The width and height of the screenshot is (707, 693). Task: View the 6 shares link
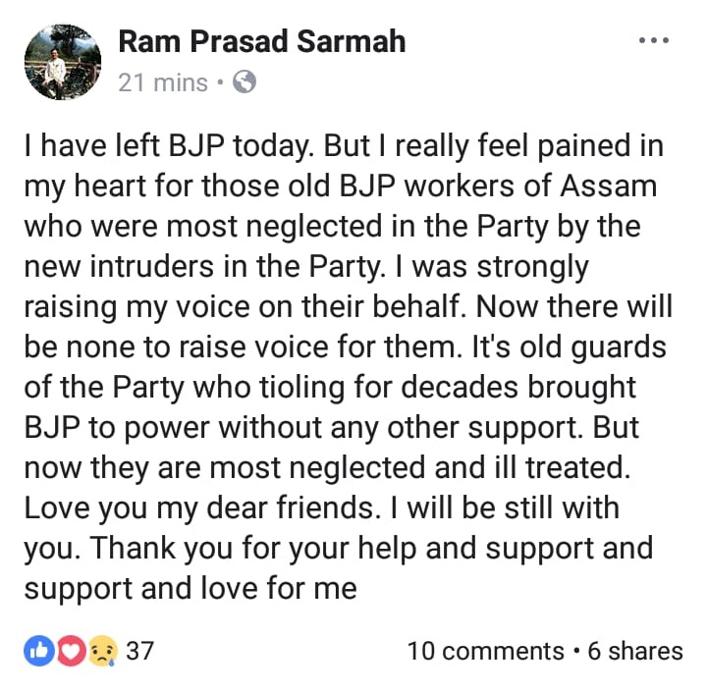tap(635, 651)
